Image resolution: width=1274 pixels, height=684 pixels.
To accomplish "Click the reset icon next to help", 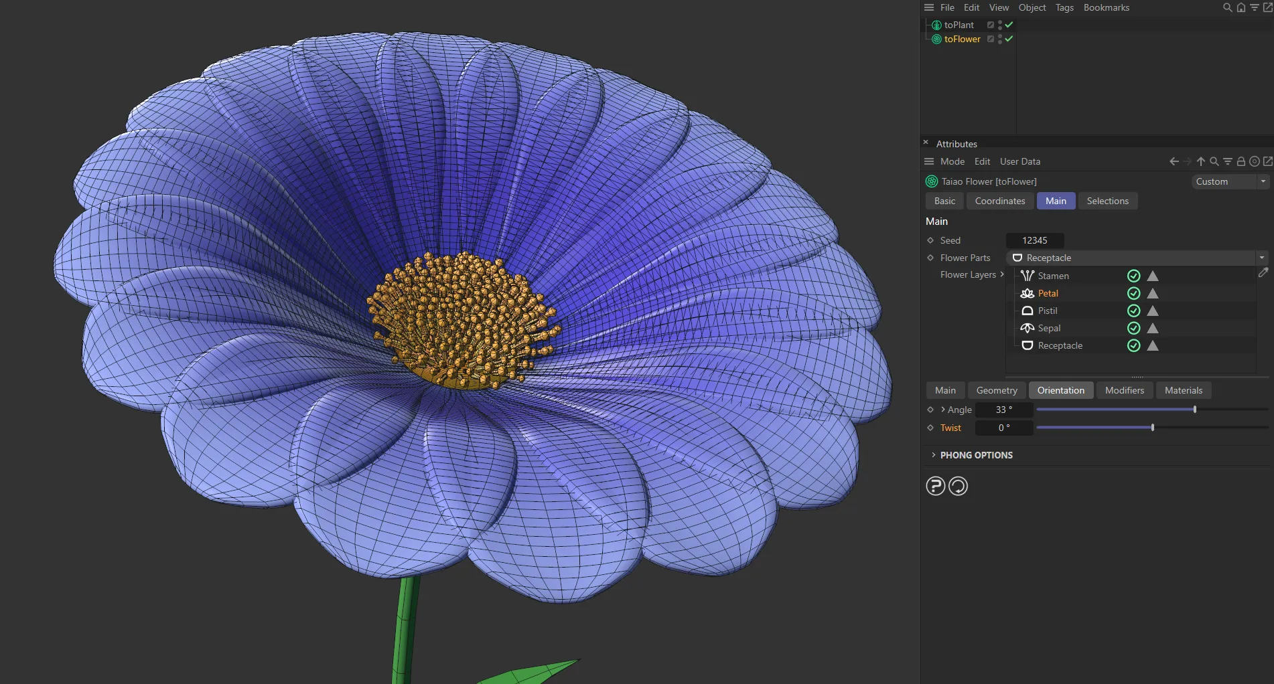I will pos(958,486).
